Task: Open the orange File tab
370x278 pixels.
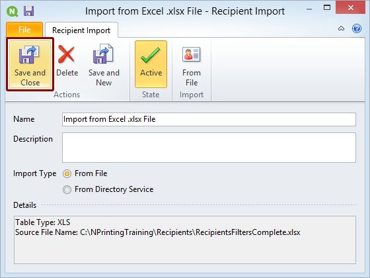Action: 24,30
